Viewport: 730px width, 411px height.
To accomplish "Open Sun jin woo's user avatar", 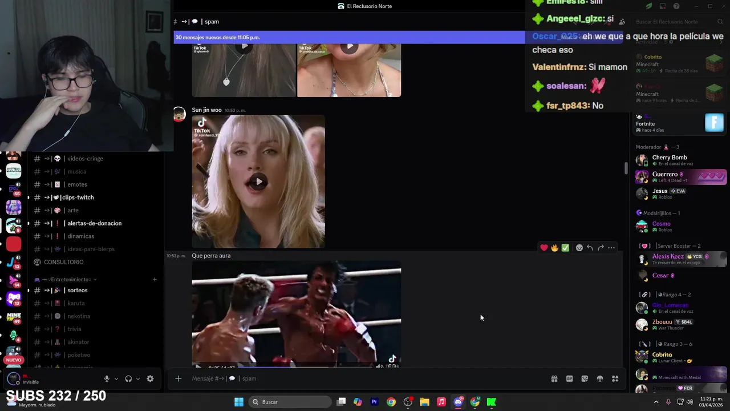I will [x=179, y=114].
